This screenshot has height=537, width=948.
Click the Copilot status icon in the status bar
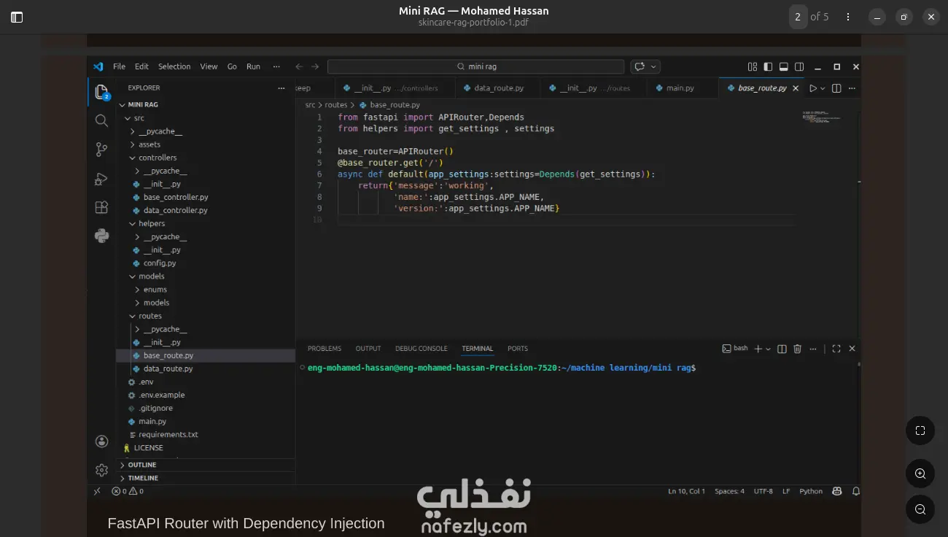click(837, 491)
